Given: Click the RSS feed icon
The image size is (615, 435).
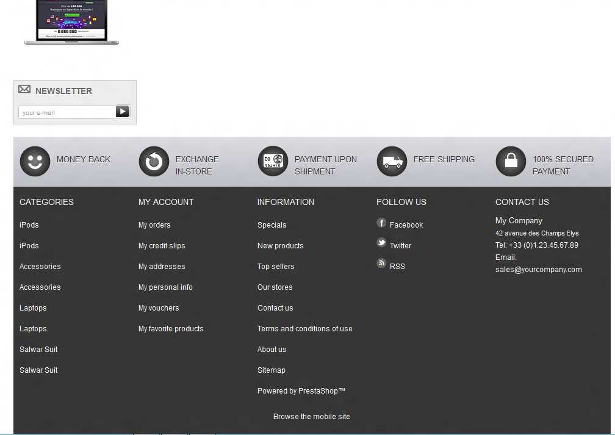Looking at the screenshot, I should click(381, 263).
